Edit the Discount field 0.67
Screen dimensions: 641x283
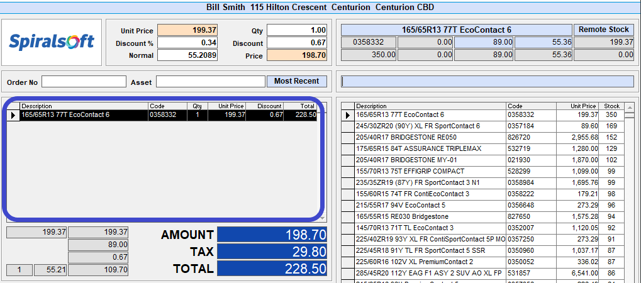[x=297, y=43]
